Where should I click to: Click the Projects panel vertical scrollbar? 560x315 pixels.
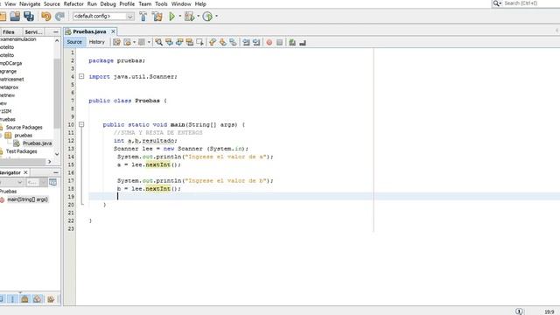[x=57, y=94]
